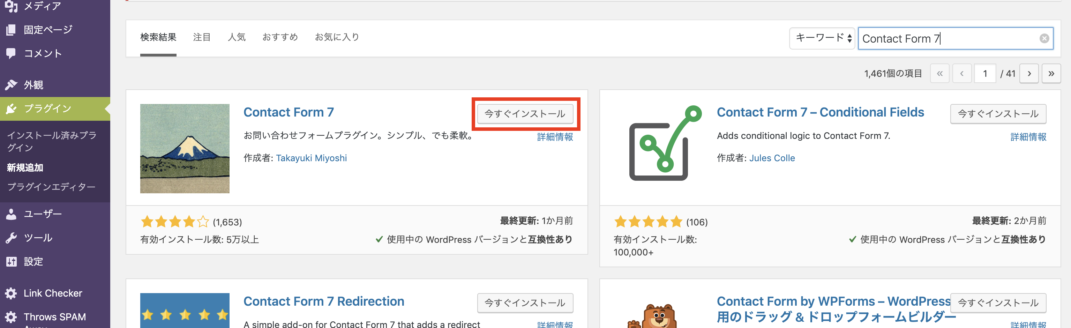Click the Comments (コメント) bubble icon
The width and height of the screenshot is (1071, 328).
pyautogui.click(x=11, y=54)
